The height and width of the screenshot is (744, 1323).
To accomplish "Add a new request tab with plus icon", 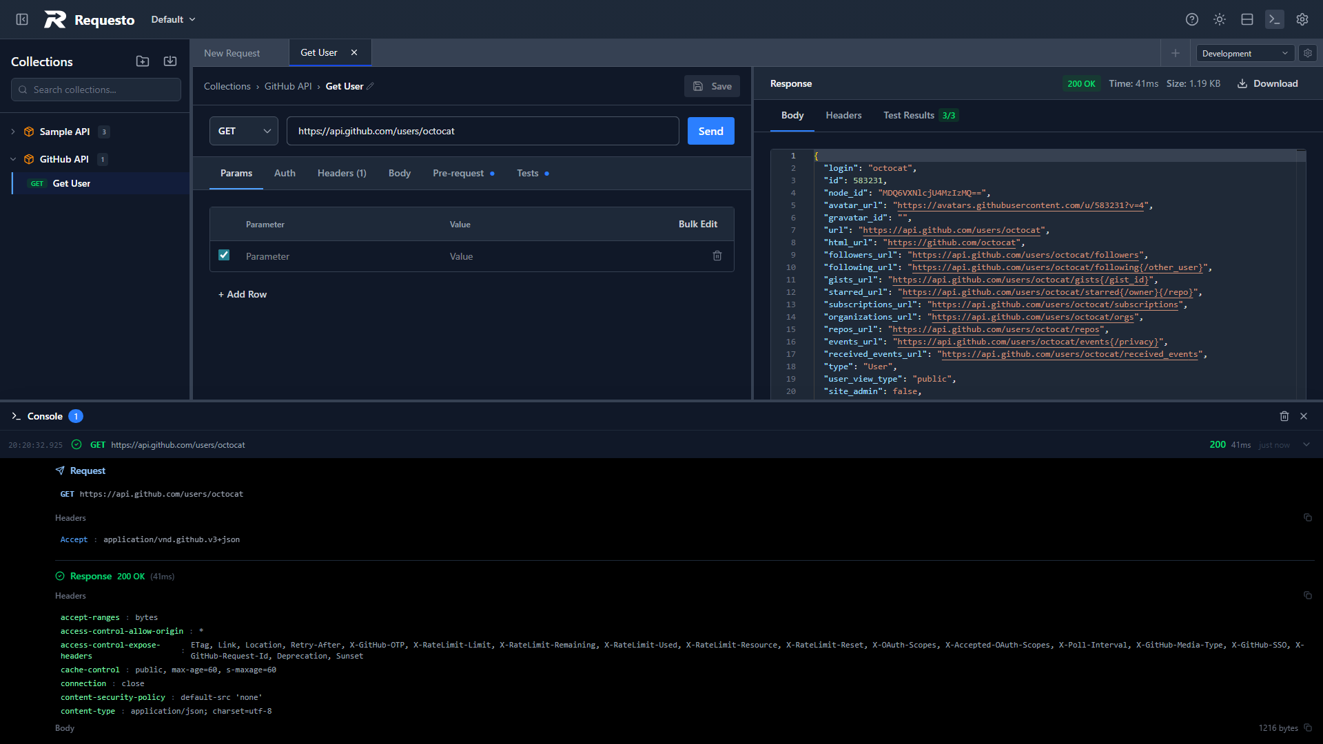I will 1176,53.
